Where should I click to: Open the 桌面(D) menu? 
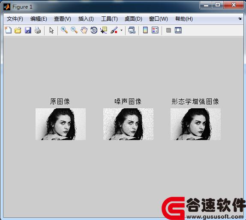[133, 19]
